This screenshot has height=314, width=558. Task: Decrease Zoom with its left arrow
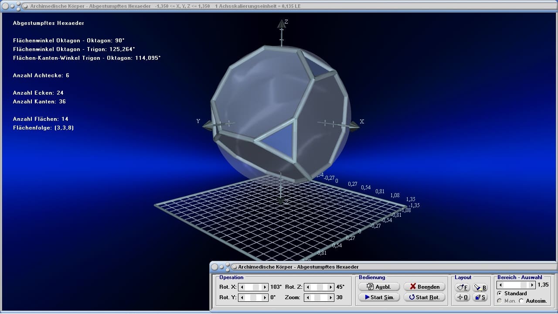[x=307, y=297]
